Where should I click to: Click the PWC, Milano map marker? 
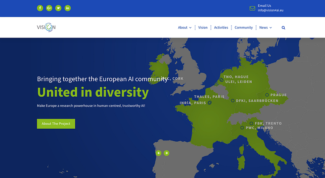[242, 128]
